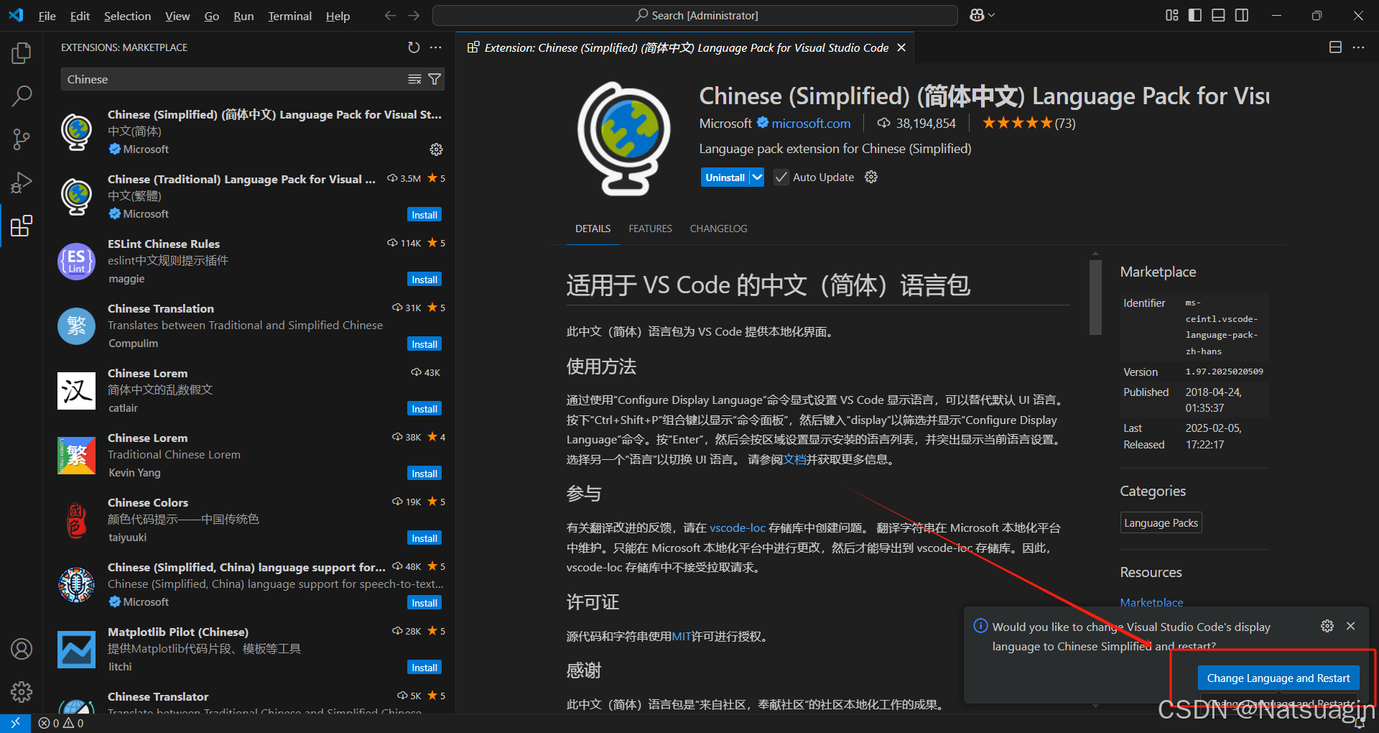Open extension settings gear next to Auto Update
Image resolution: width=1379 pixels, height=733 pixels.
click(871, 177)
